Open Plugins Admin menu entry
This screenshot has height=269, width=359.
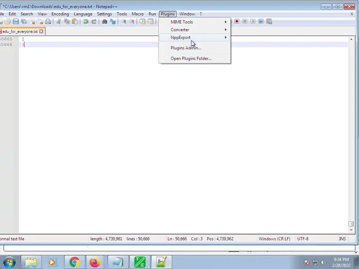click(195, 48)
